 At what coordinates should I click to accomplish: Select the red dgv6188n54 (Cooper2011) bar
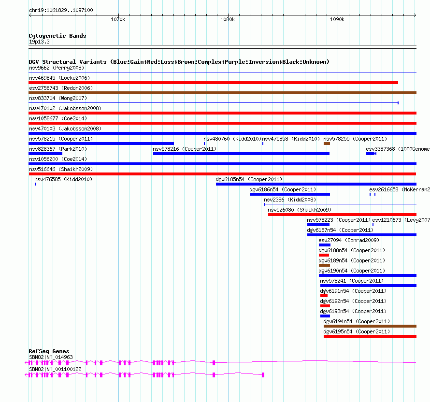(324, 255)
